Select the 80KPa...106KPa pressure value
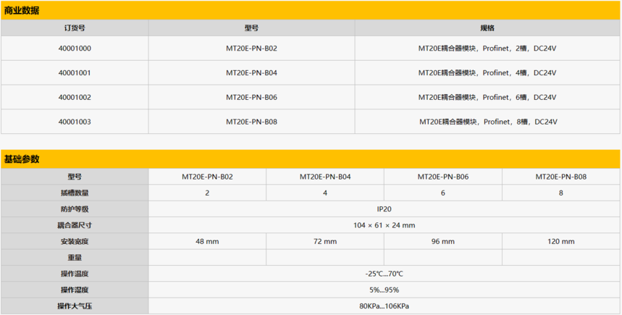Viewport: 622px width, 315px height. pyautogui.click(x=384, y=306)
